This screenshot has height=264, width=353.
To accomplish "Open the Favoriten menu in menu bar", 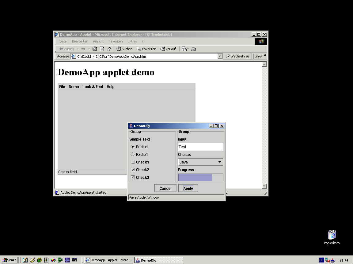I will pos(116,41).
